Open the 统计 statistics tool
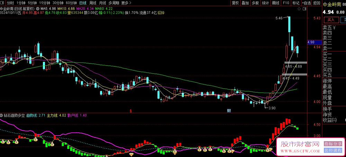 point(265,3)
